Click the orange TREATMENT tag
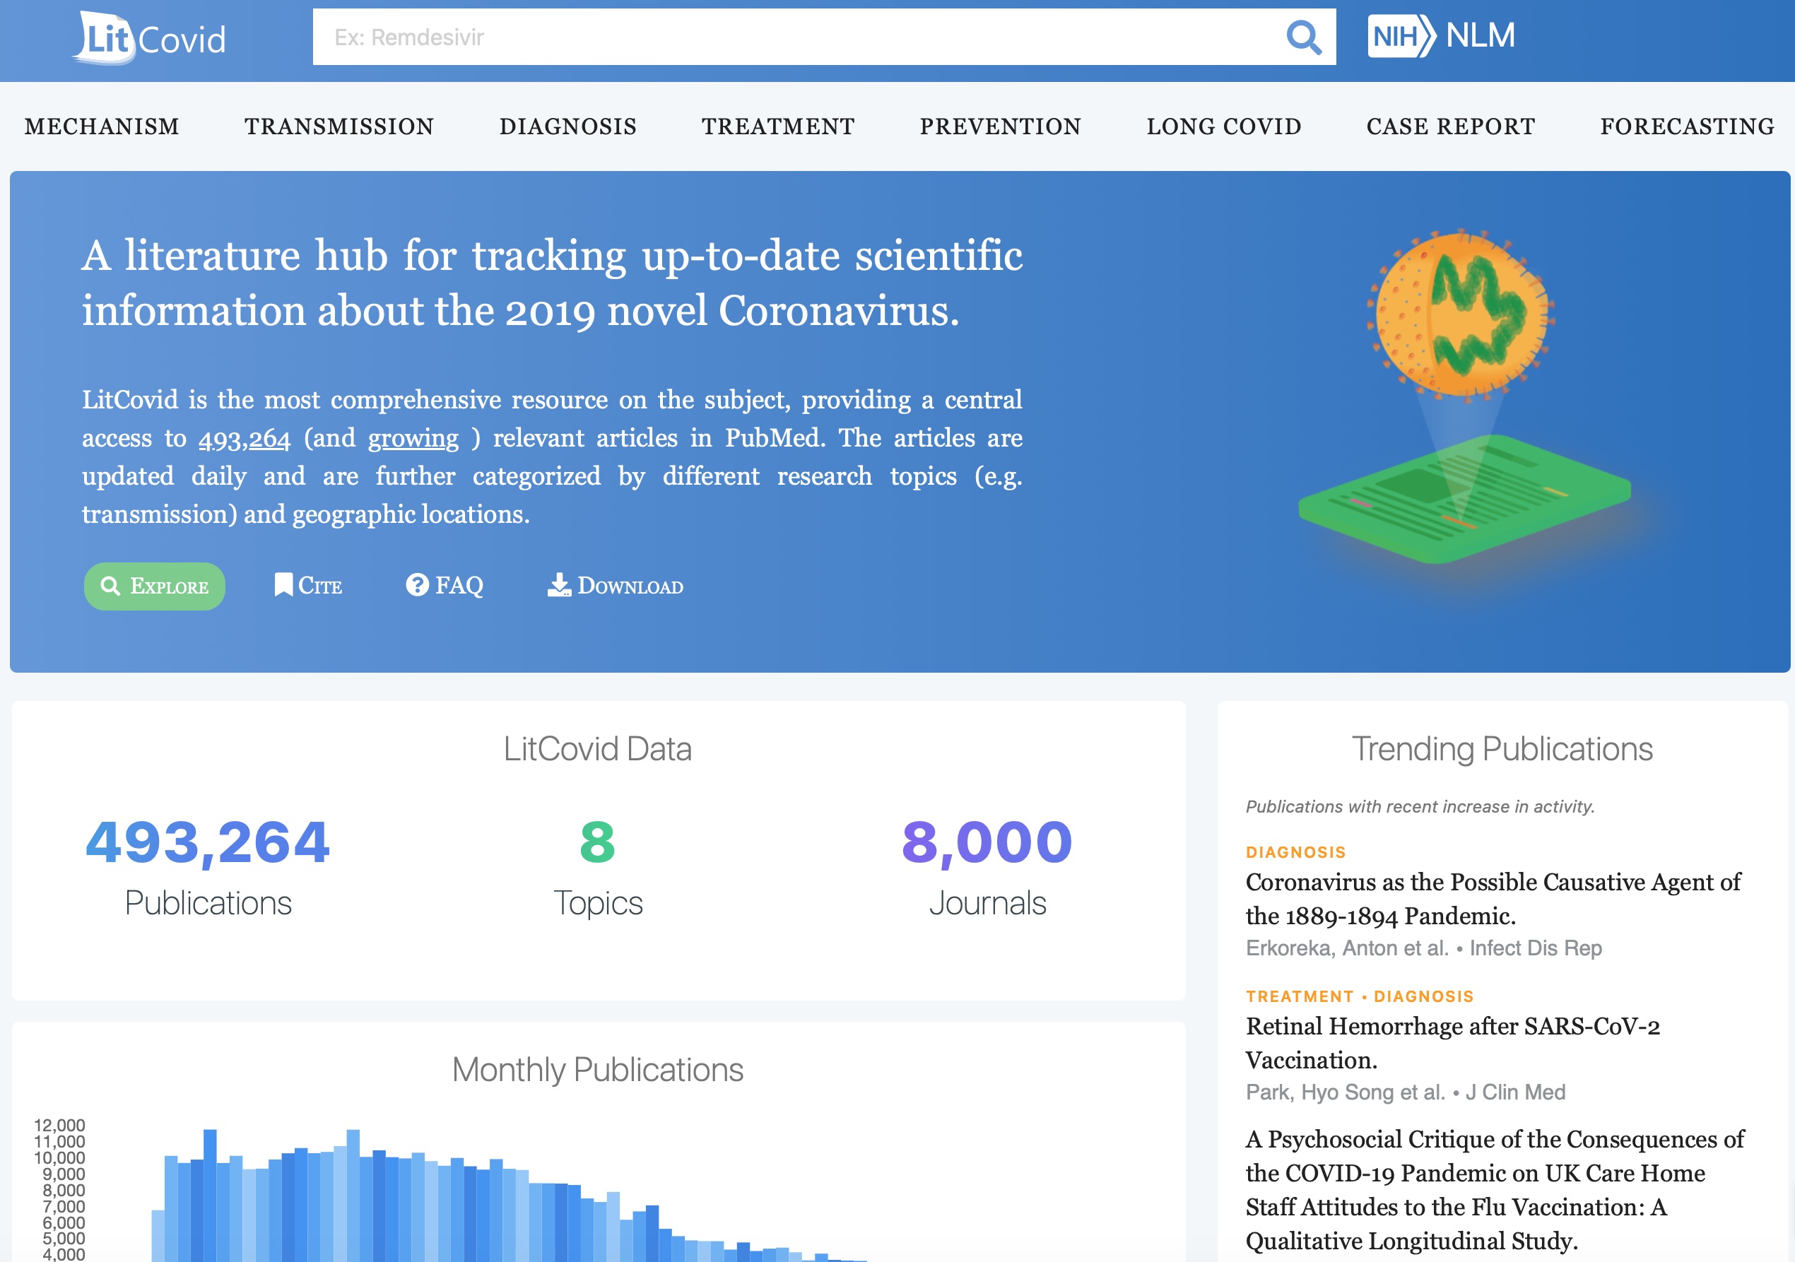This screenshot has width=1795, height=1262. point(1300,996)
